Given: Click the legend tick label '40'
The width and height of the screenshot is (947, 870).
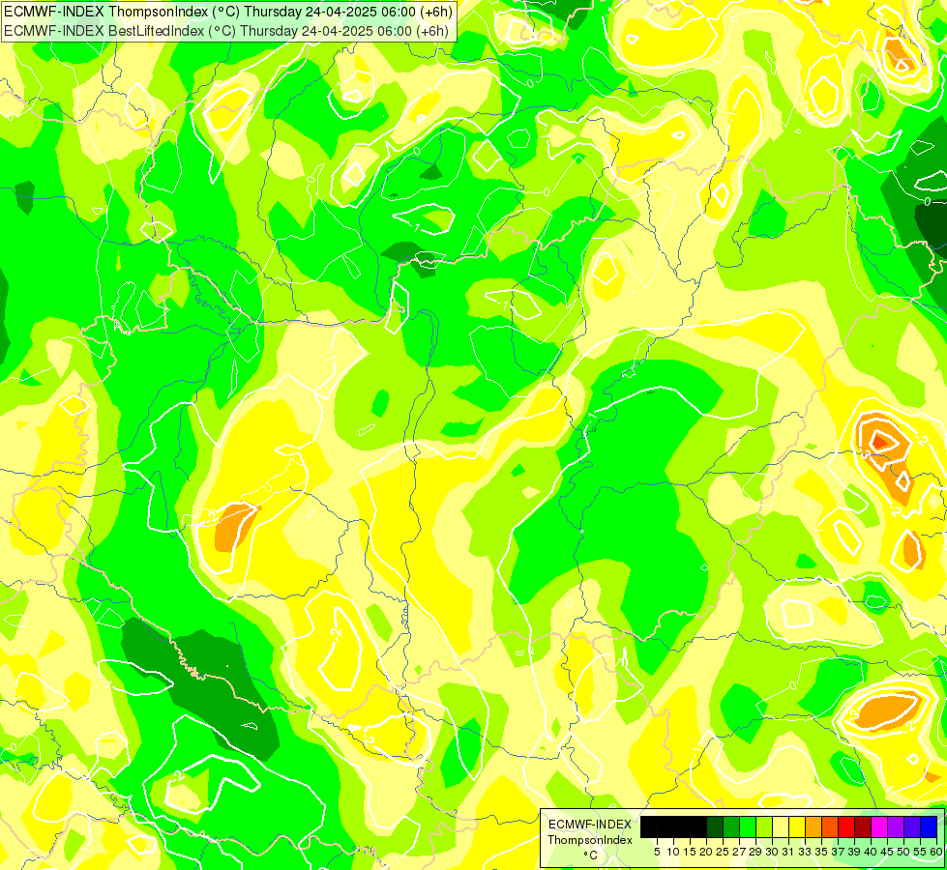Looking at the screenshot, I should tap(871, 852).
